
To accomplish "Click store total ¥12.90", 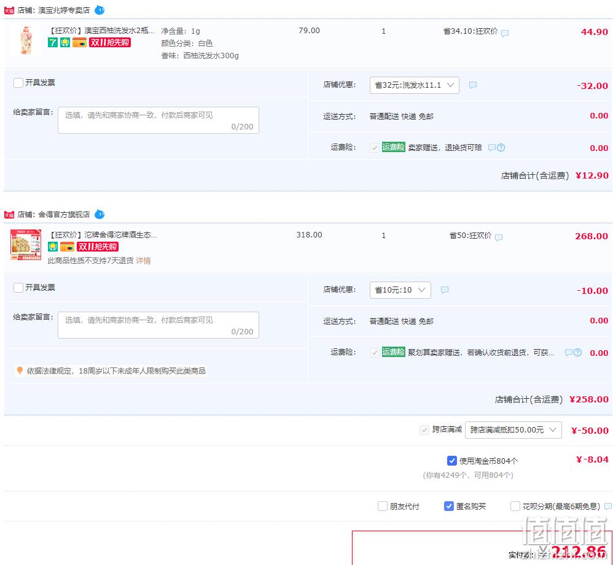I will pyautogui.click(x=592, y=175).
